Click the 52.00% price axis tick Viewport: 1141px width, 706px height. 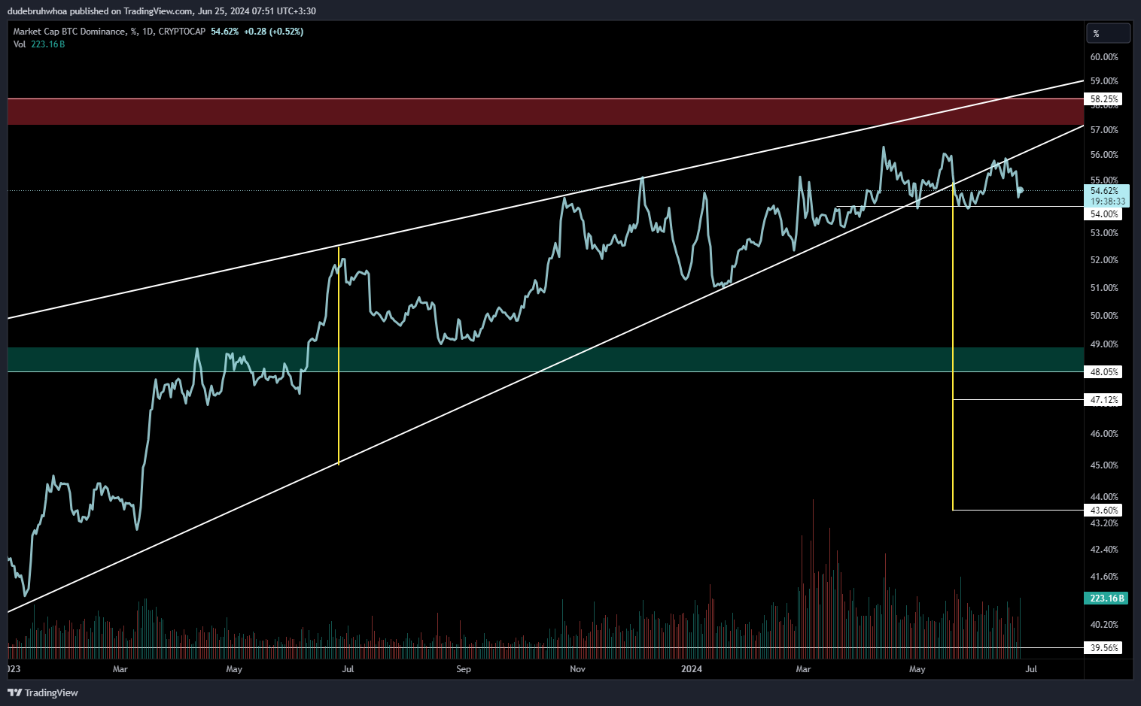(1104, 260)
